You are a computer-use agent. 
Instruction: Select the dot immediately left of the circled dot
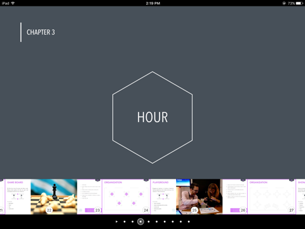(133, 221)
